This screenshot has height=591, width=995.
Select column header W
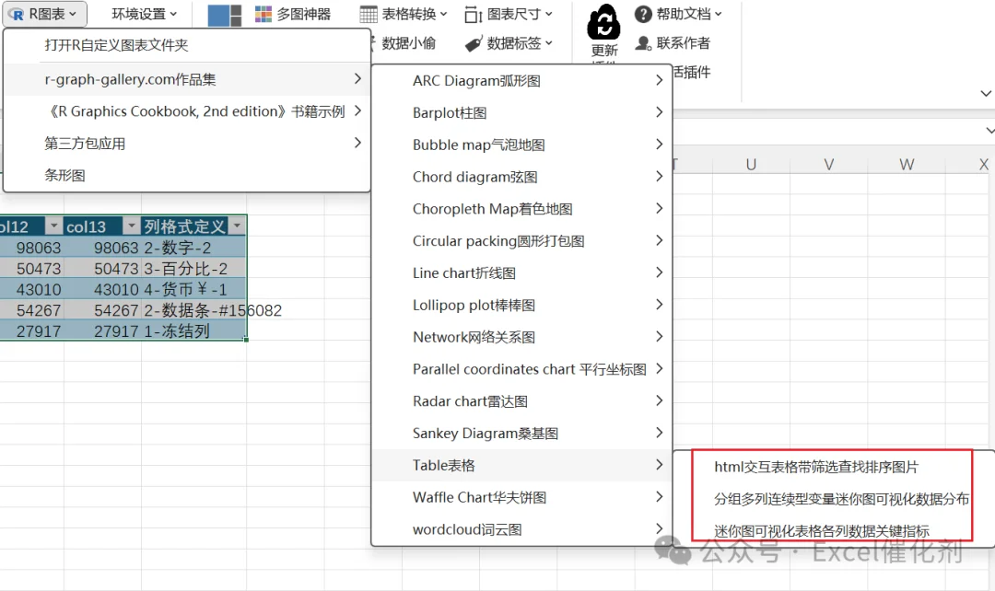[907, 164]
